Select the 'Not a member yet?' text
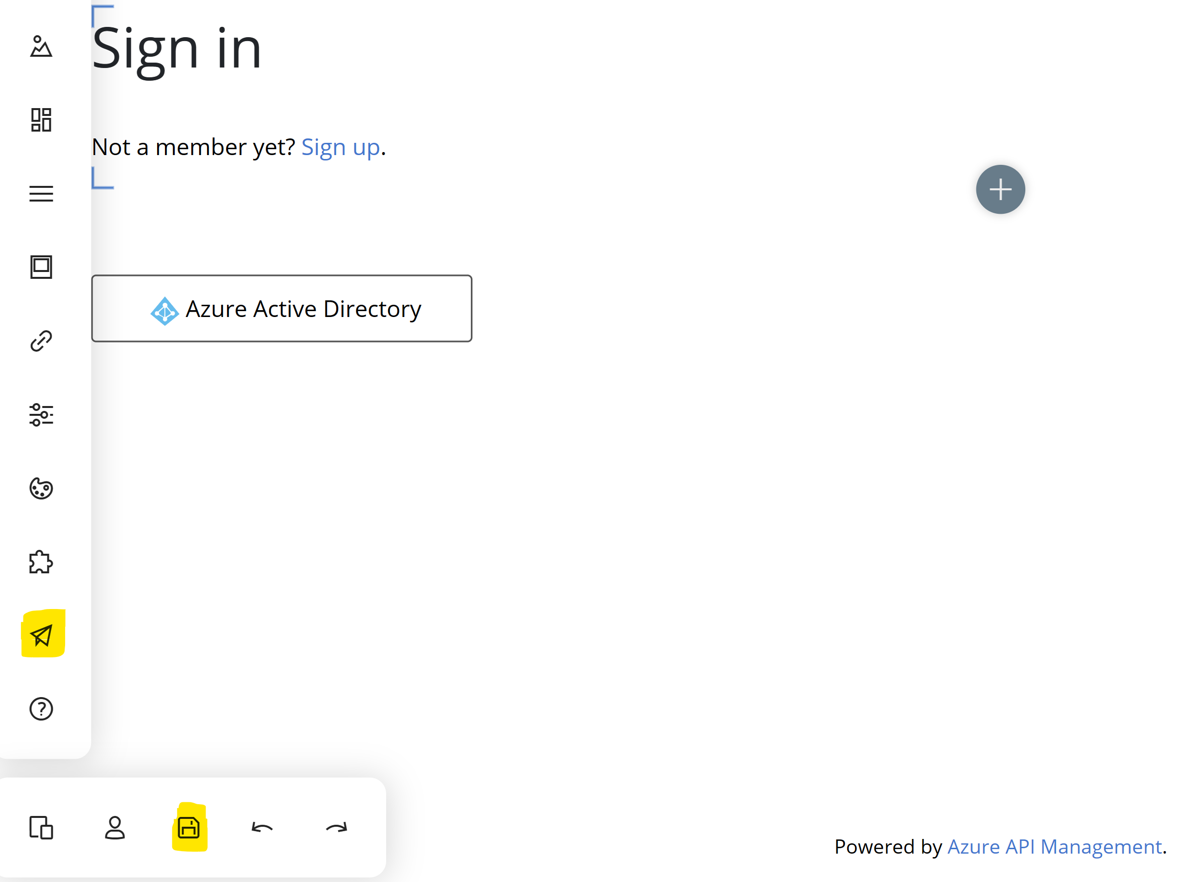 coord(193,147)
